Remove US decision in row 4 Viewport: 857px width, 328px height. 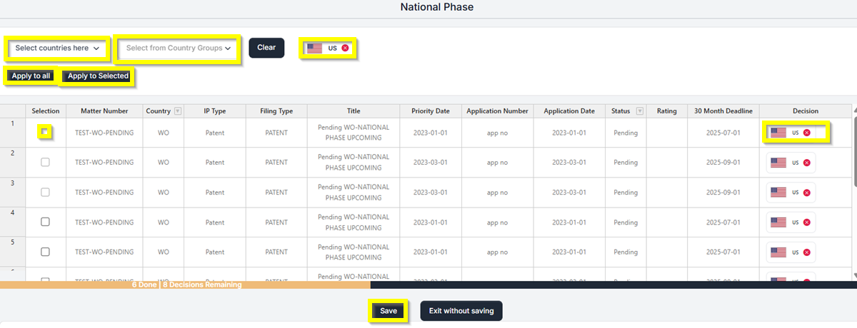806,222
